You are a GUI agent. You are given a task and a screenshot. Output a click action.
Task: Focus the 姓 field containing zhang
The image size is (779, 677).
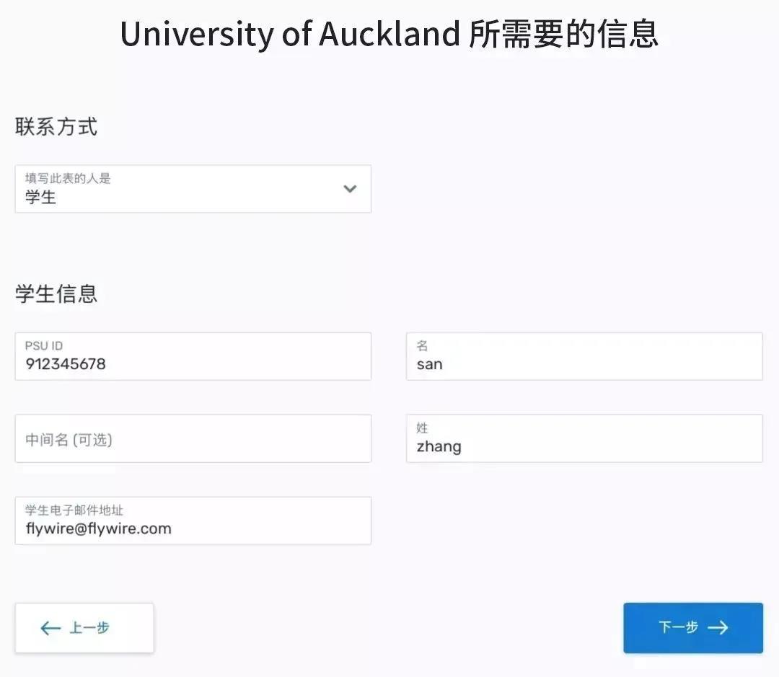(584, 438)
